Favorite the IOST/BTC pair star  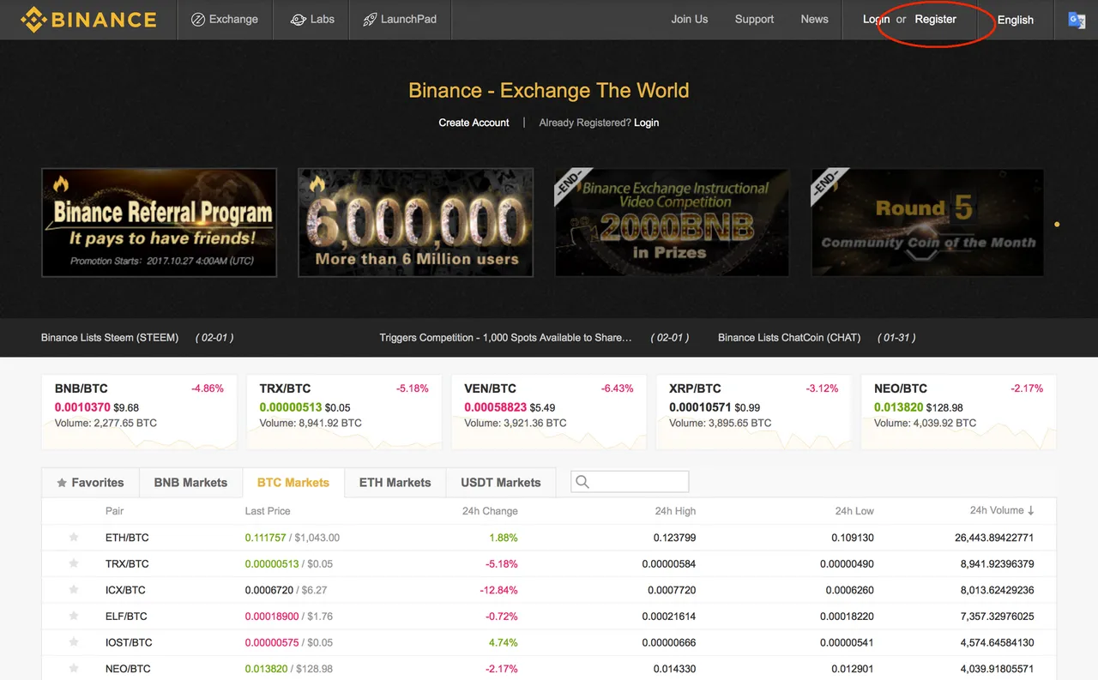tap(74, 642)
